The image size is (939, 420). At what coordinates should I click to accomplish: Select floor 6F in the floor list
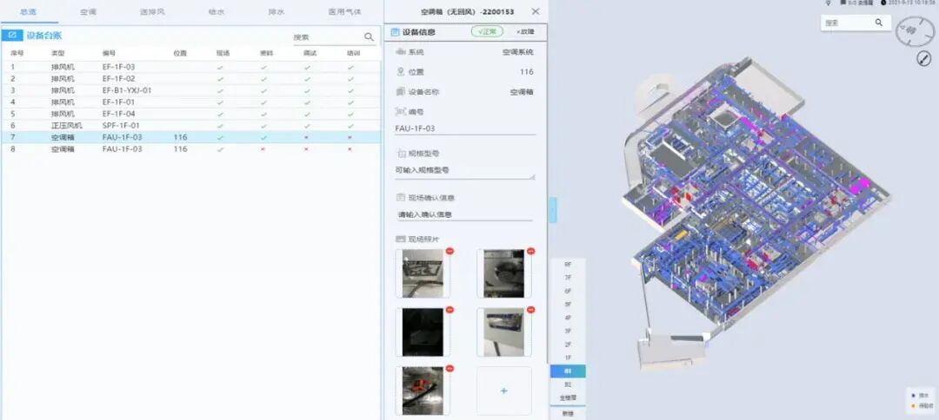[x=568, y=291]
